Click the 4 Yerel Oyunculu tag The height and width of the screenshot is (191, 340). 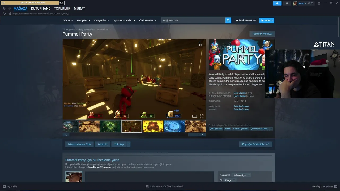coord(240,129)
